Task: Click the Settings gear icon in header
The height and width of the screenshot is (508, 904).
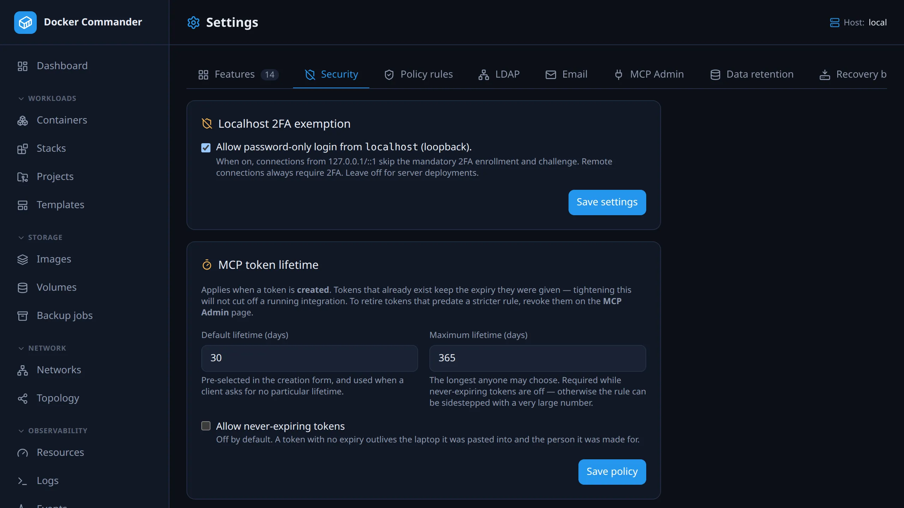Action: [193, 23]
